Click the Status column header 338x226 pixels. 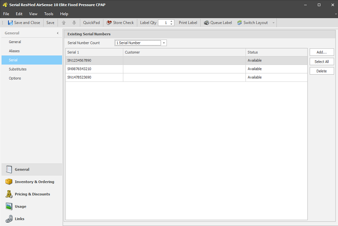tap(277, 52)
